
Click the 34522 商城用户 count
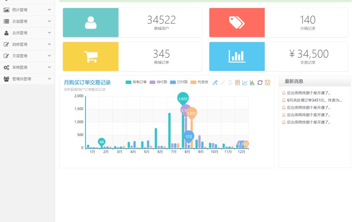coord(162,20)
